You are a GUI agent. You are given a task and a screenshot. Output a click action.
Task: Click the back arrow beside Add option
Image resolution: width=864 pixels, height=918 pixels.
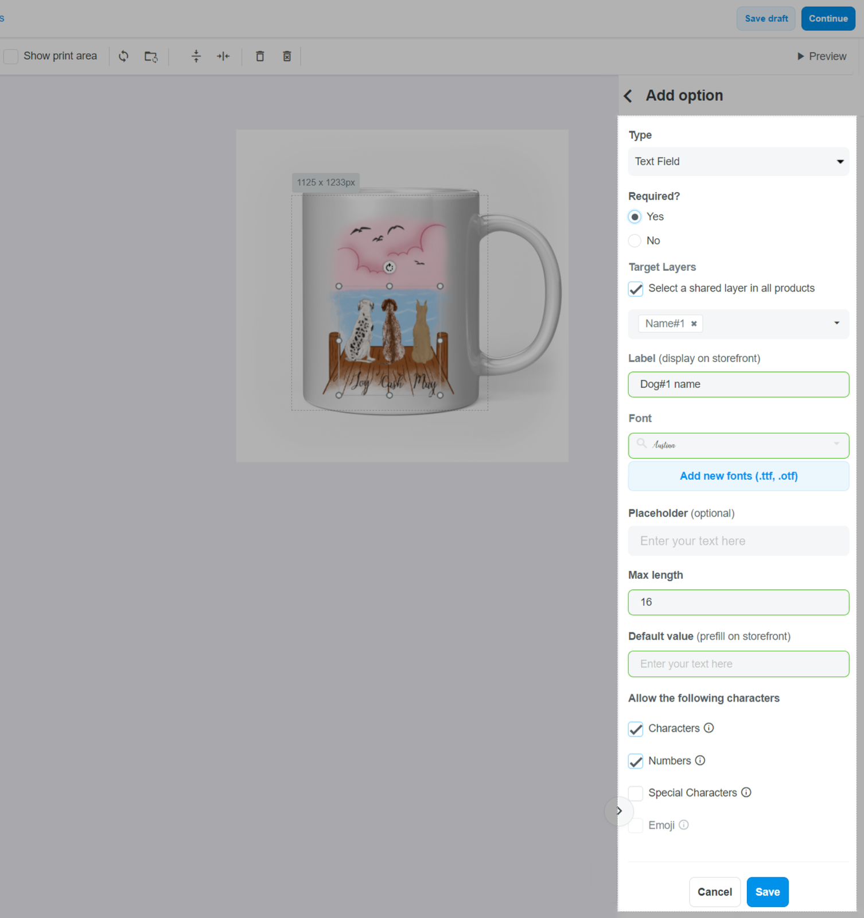pos(628,96)
